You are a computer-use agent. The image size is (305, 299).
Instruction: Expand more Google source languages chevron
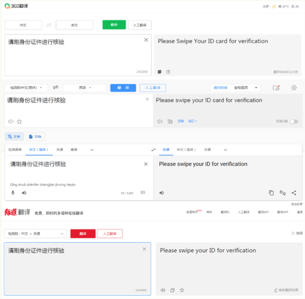[91, 150]
